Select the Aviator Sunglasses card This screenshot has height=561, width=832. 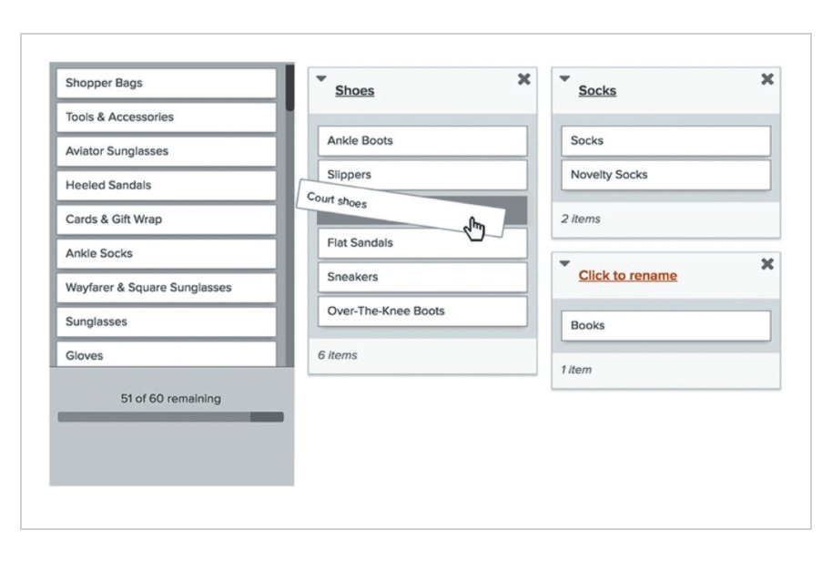[167, 151]
